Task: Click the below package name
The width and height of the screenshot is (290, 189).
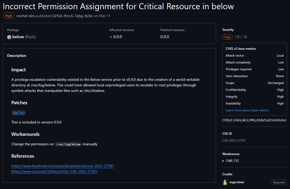Action: 18,37
